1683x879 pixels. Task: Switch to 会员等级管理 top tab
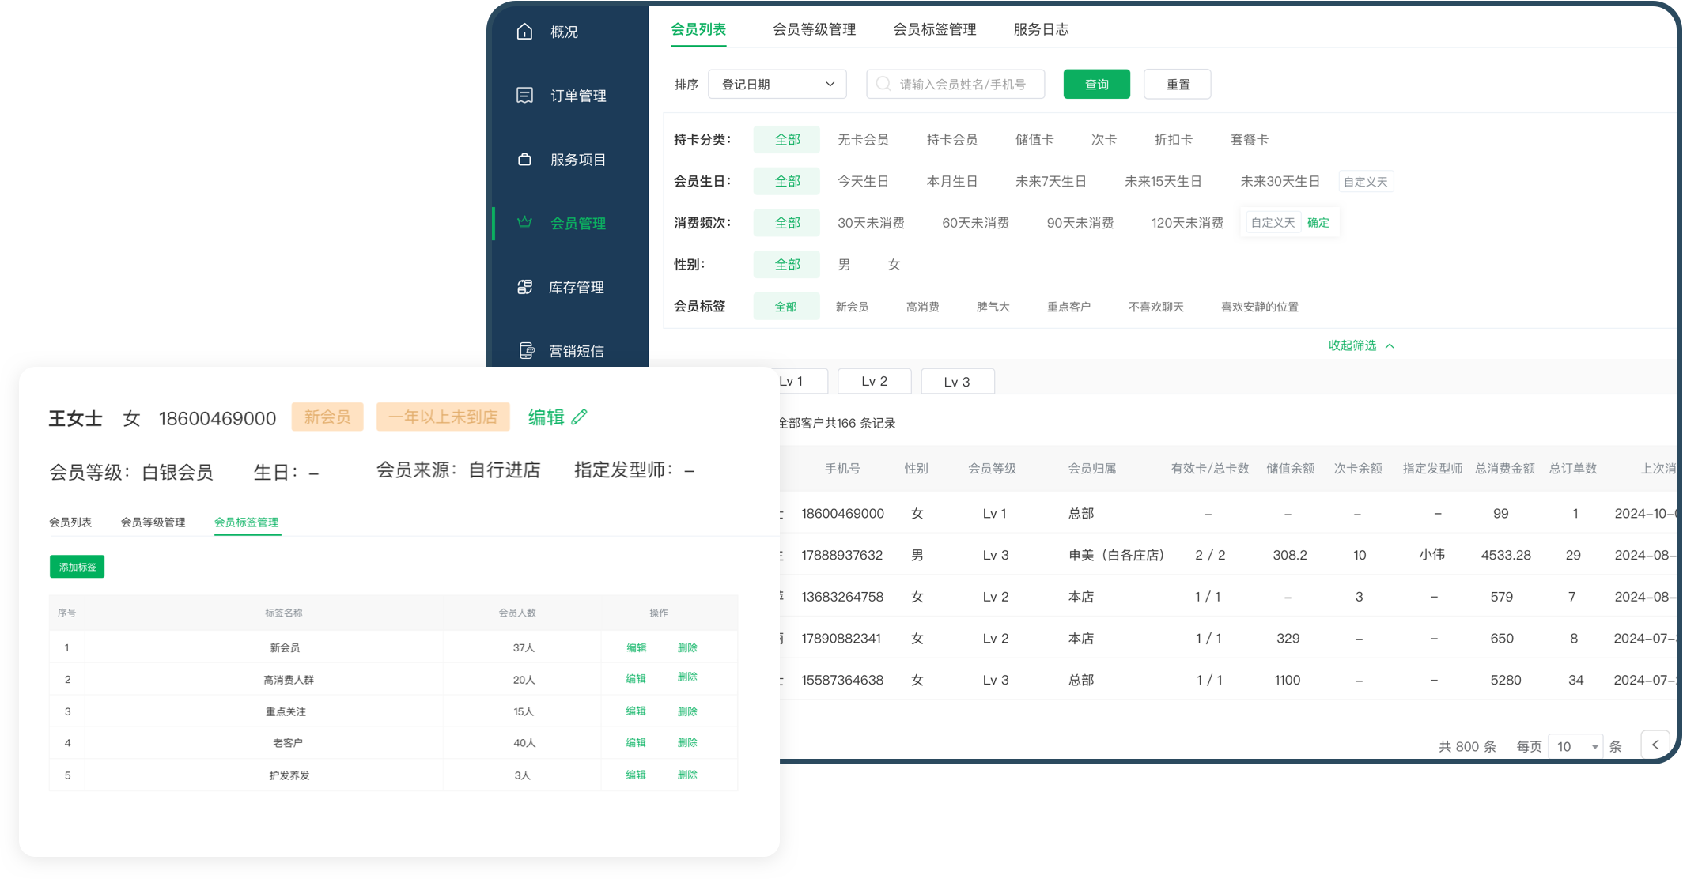[x=814, y=29]
